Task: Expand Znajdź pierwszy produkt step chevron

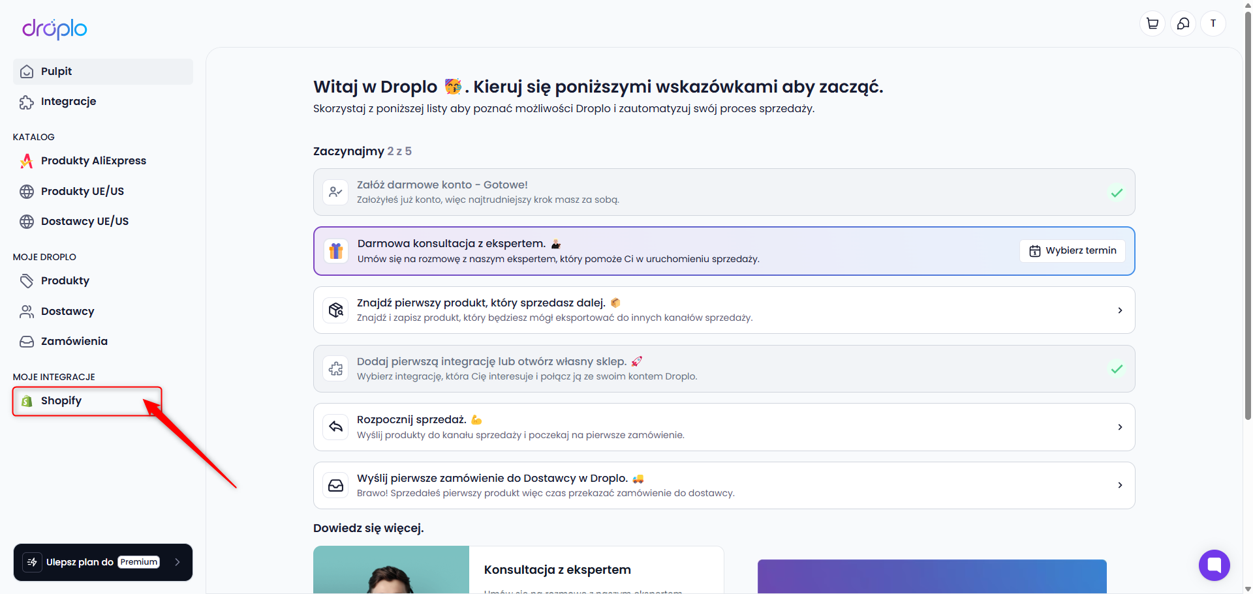Action: coord(1120,310)
